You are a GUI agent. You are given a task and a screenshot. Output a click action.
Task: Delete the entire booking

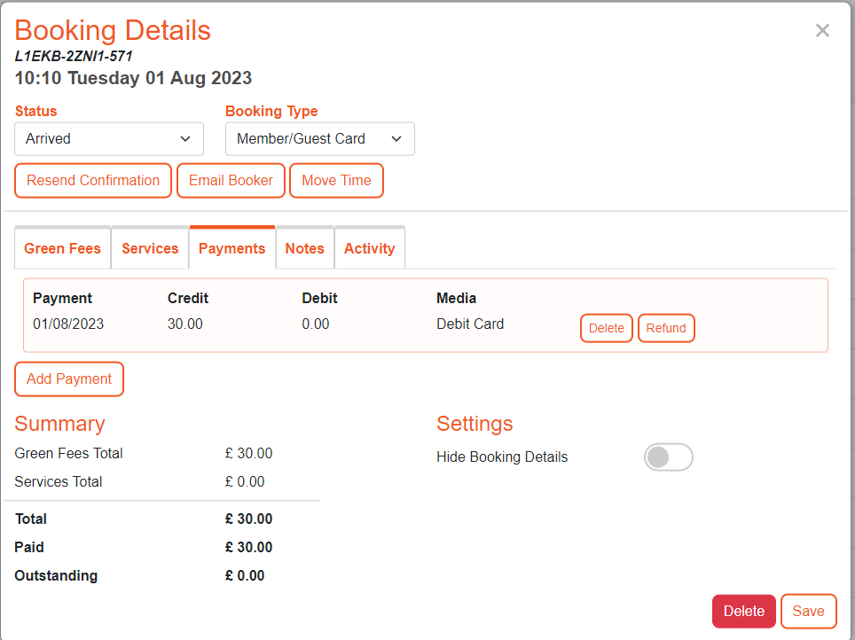(x=743, y=611)
